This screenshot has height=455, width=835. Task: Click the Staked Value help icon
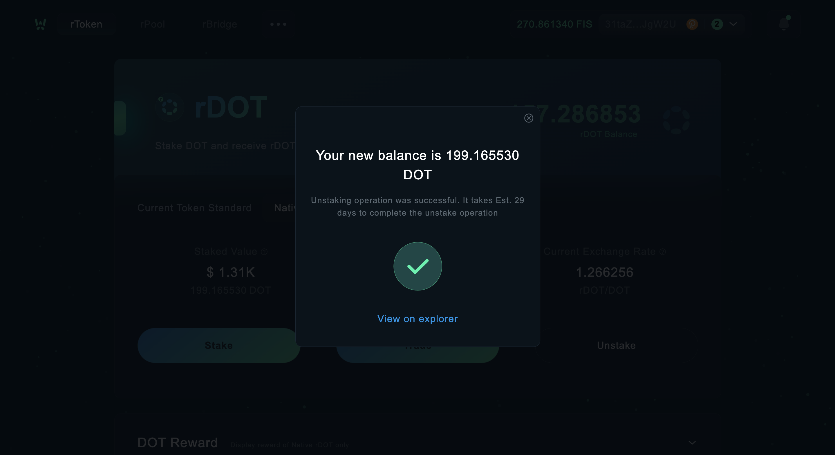pyautogui.click(x=264, y=252)
